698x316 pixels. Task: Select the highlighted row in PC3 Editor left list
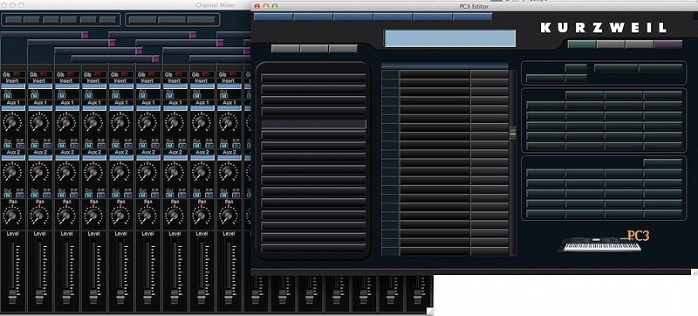pos(313,124)
